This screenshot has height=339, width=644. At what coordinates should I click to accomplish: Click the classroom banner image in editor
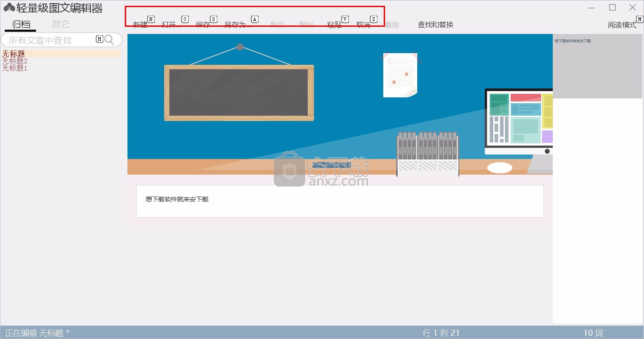click(340, 104)
